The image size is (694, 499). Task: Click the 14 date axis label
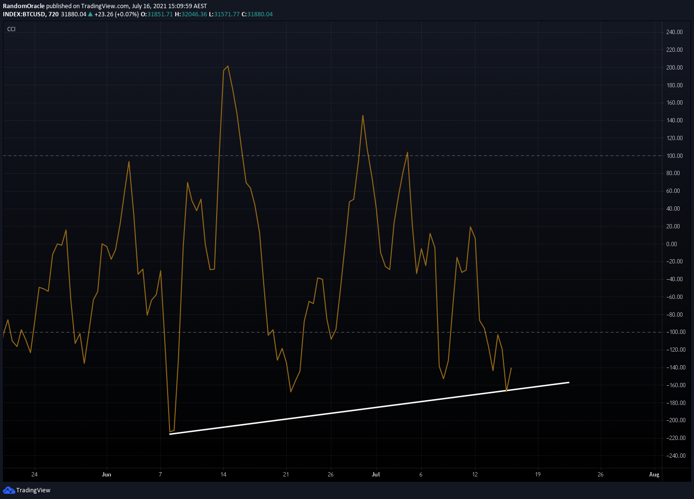tap(223, 475)
